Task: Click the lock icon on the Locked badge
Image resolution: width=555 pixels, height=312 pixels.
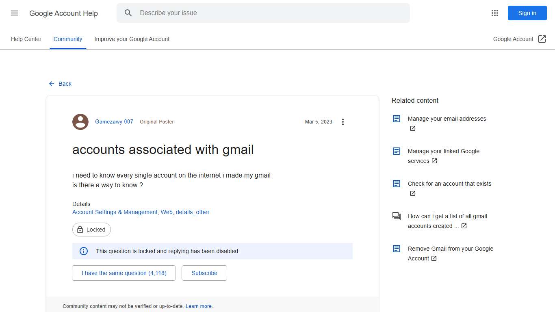Action: click(81, 230)
